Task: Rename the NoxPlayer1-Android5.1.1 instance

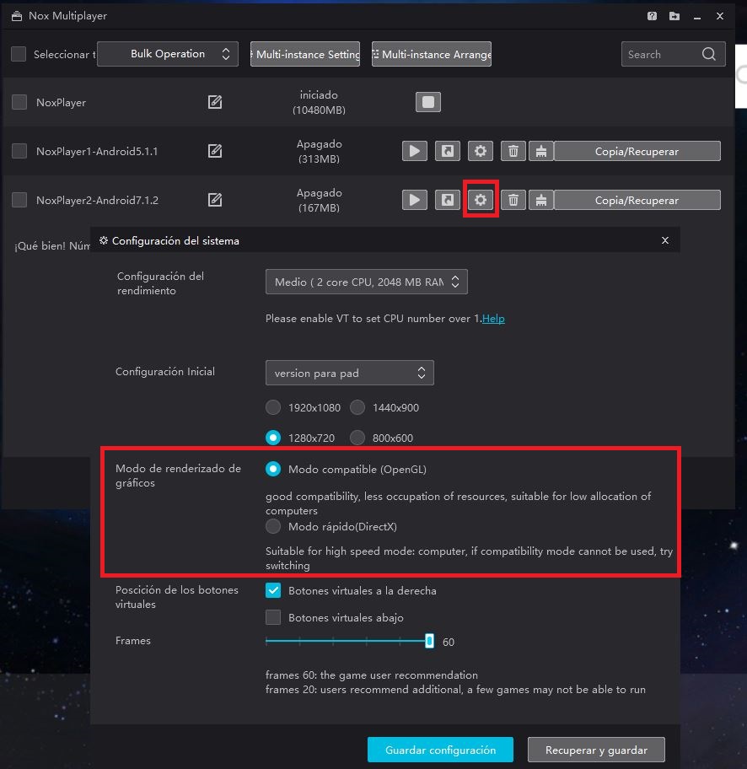Action: pyautogui.click(x=215, y=151)
